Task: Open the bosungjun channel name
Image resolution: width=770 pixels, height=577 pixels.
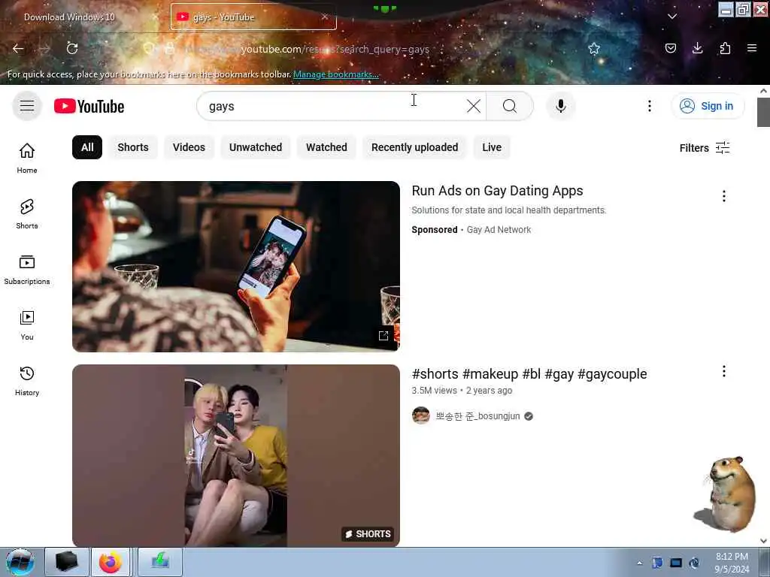Action: coord(477,416)
